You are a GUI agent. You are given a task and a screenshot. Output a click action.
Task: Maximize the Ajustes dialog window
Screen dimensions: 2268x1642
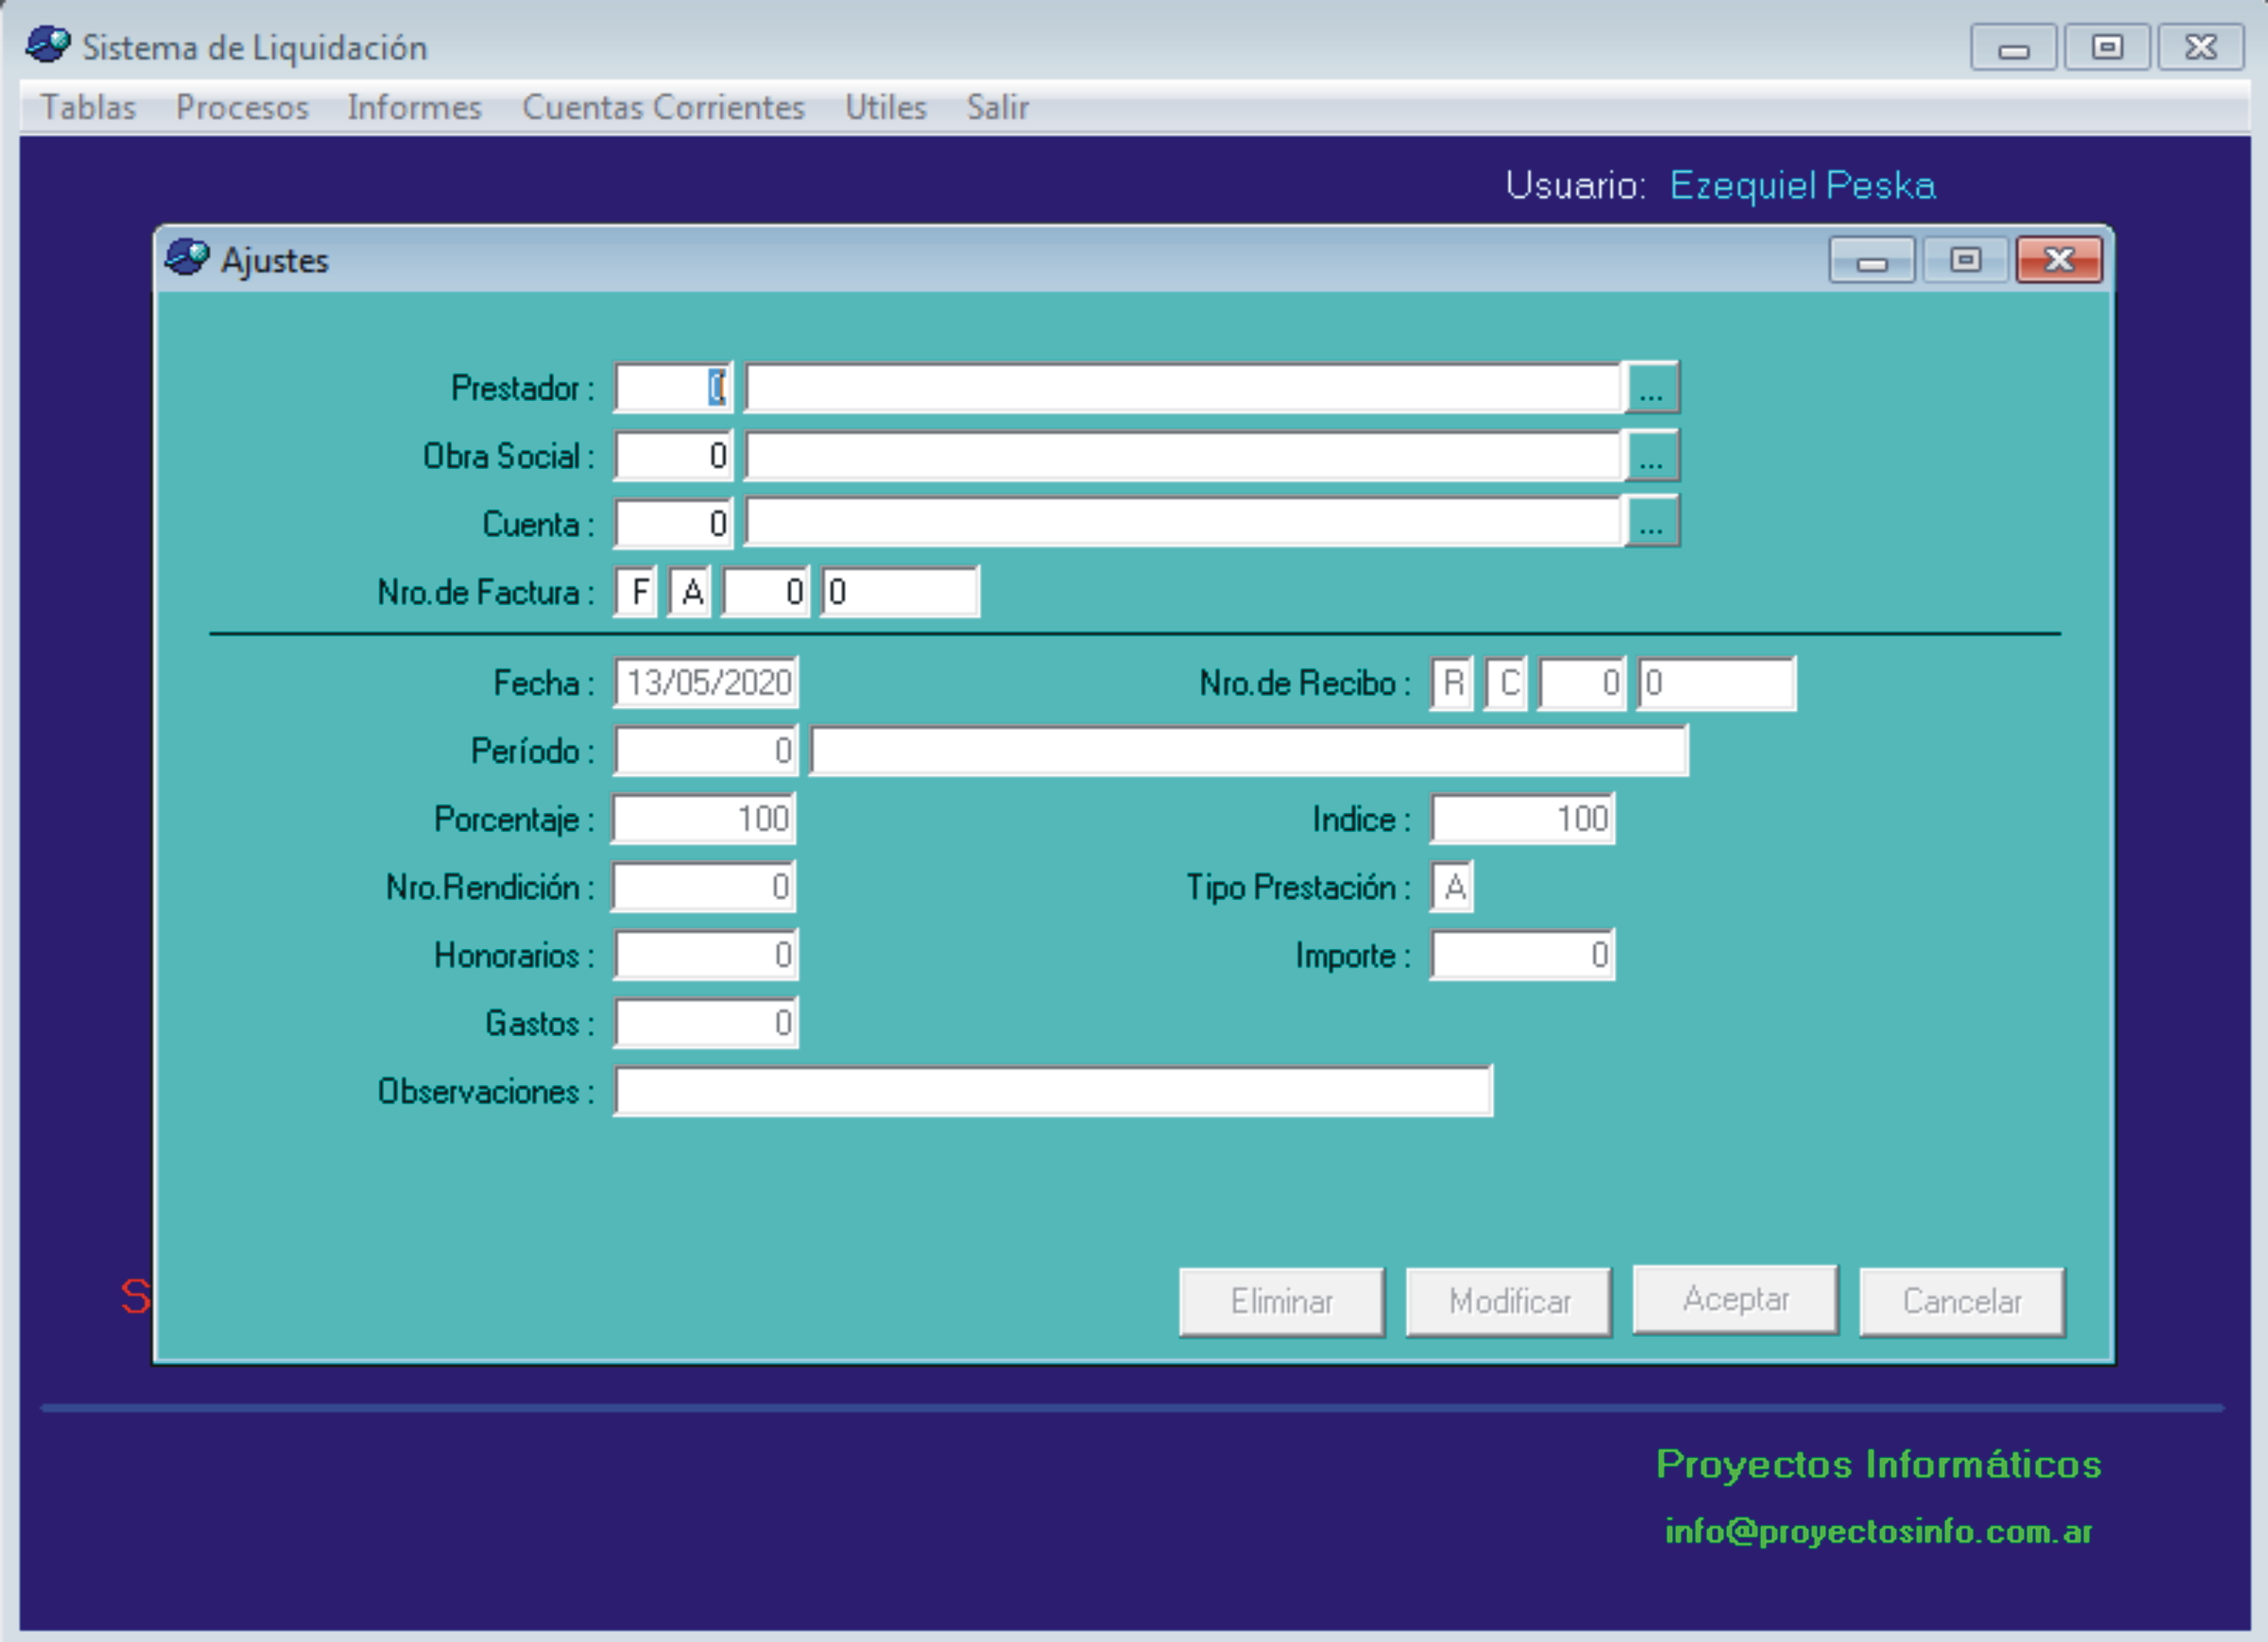point(1965,260)
